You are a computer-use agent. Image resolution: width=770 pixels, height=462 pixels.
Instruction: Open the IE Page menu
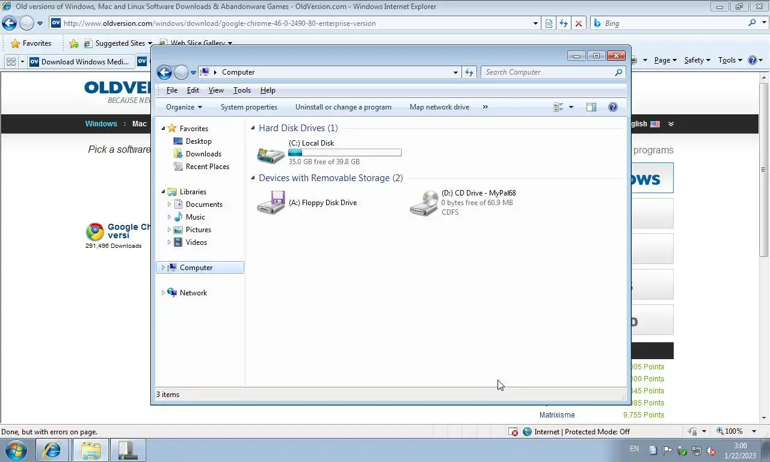665,60
